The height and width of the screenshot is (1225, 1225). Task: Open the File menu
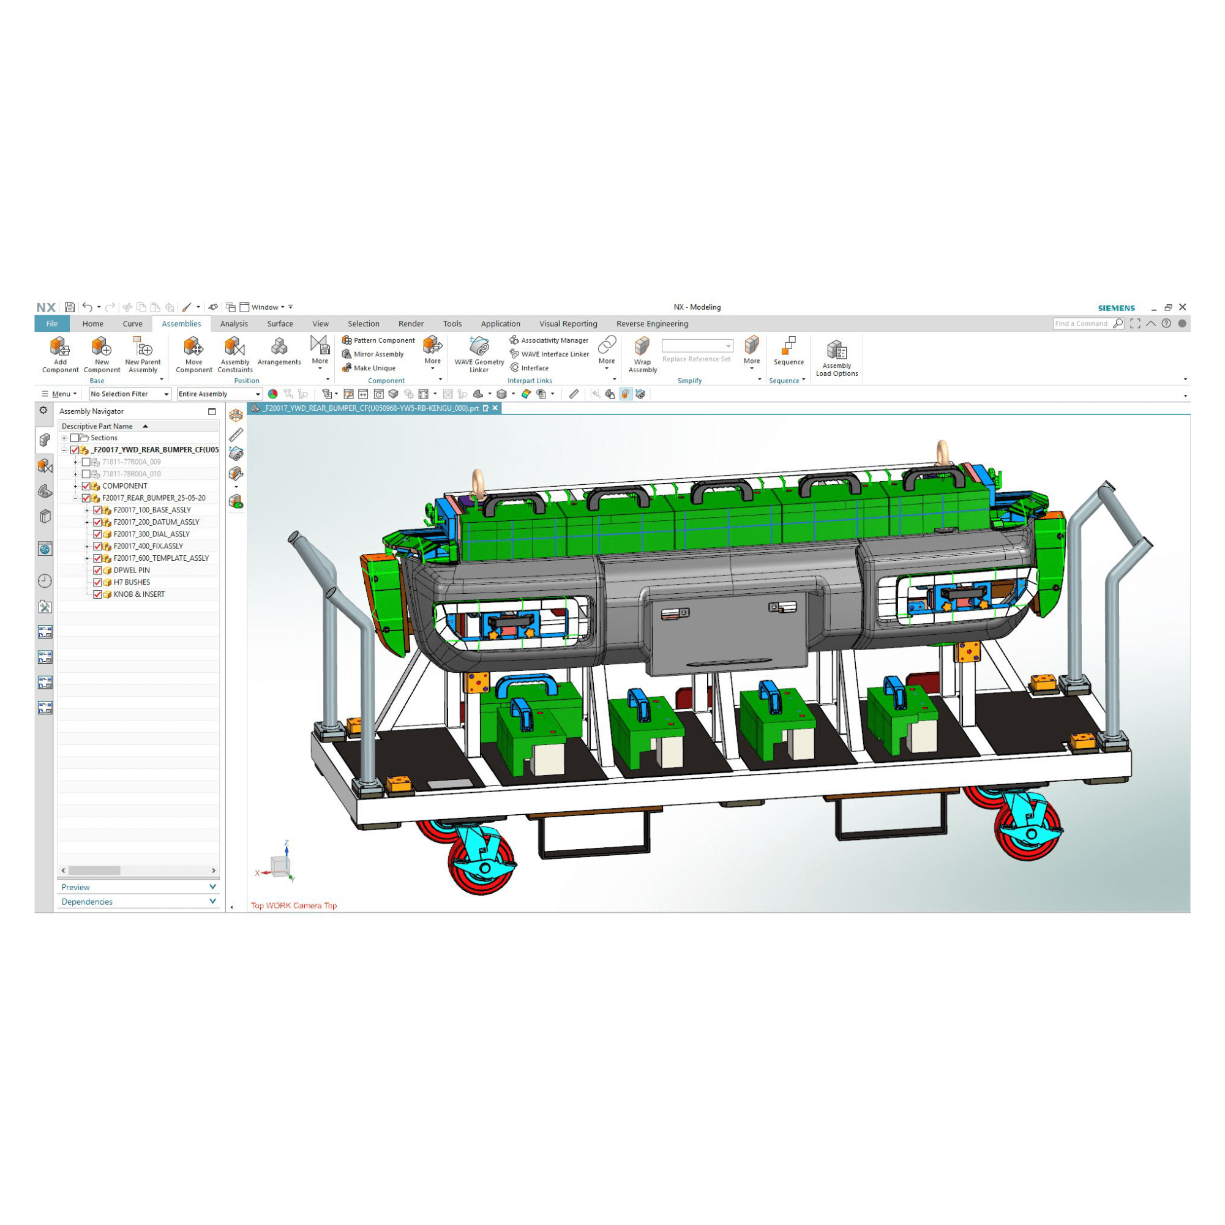52,323
